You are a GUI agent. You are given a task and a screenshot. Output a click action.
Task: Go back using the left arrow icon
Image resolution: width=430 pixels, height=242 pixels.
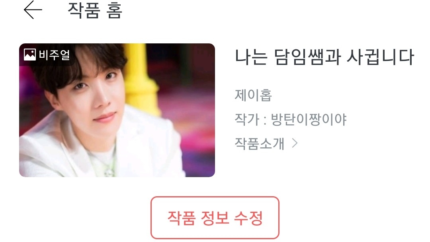(33, 10)
